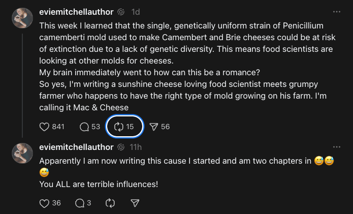Open comments on the post with 3 replies

coord(80,203)
